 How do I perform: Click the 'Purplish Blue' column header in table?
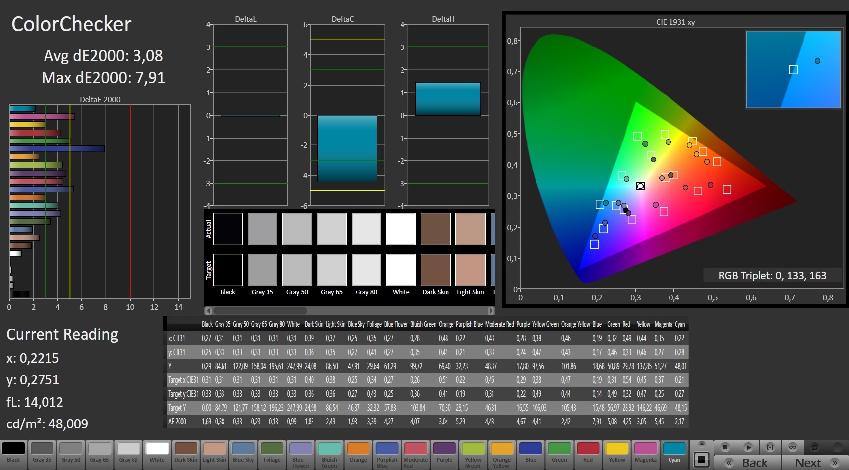[469, 324]
